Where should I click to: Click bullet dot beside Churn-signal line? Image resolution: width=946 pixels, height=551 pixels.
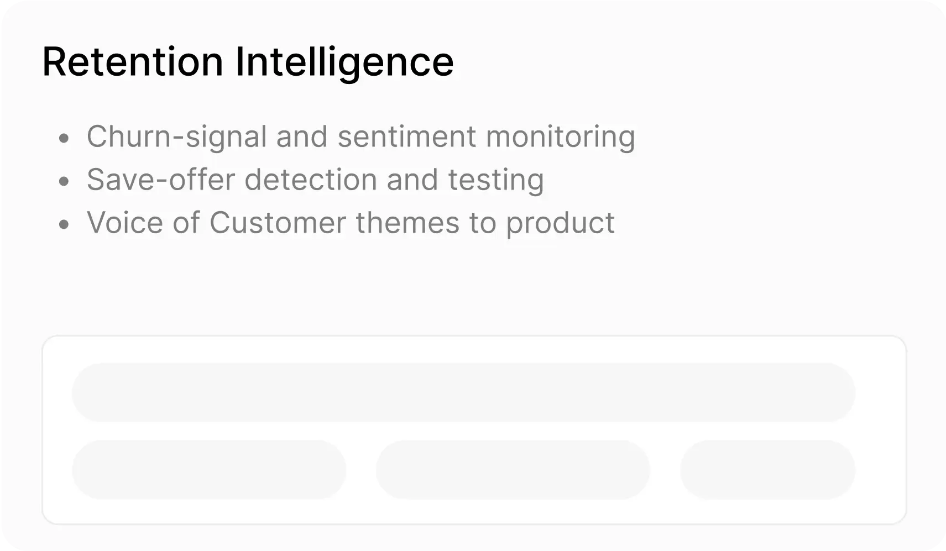[x=64, y=138]
